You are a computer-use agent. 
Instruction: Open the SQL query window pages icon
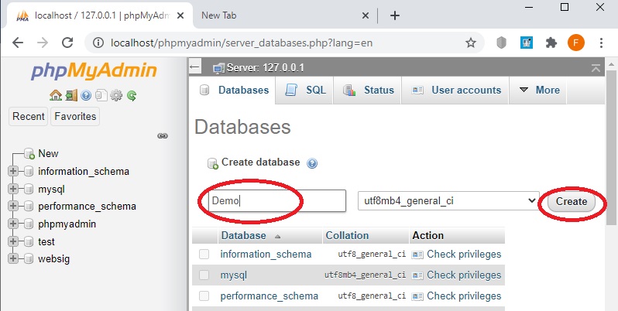tap(101, 95)
